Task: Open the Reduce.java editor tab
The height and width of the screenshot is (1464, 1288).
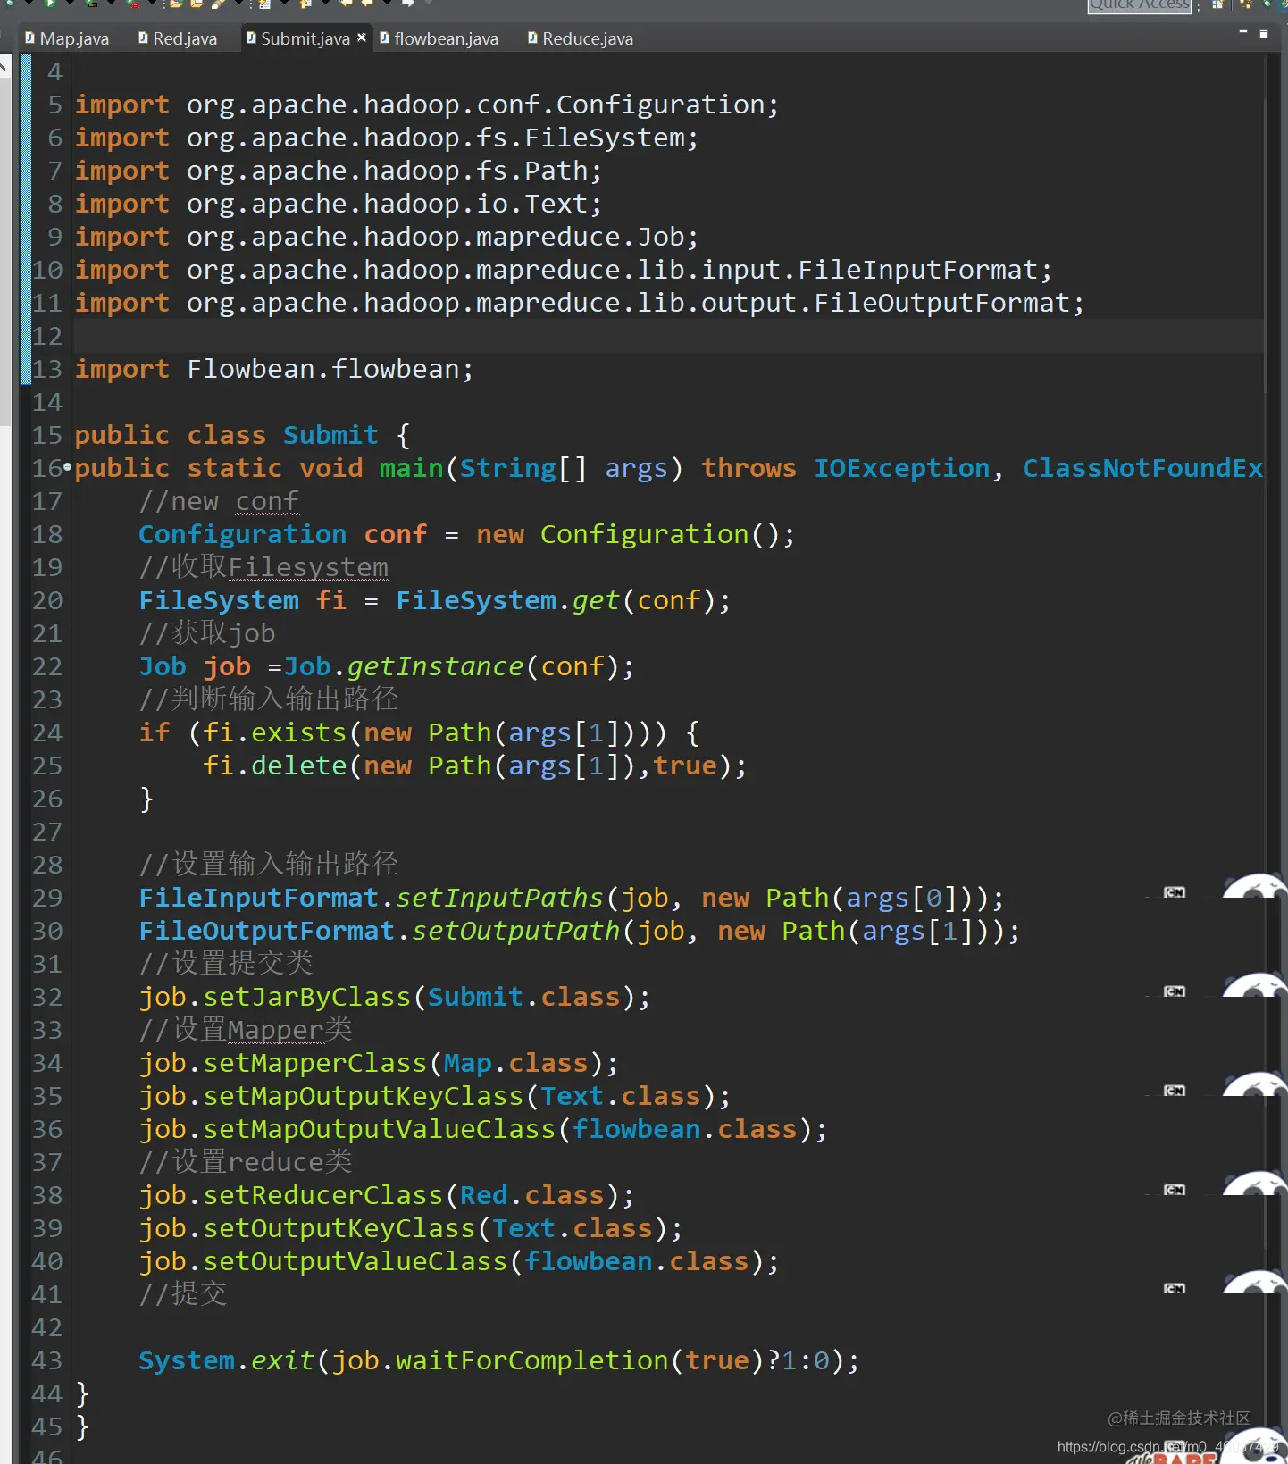Action: pos(580,38)
